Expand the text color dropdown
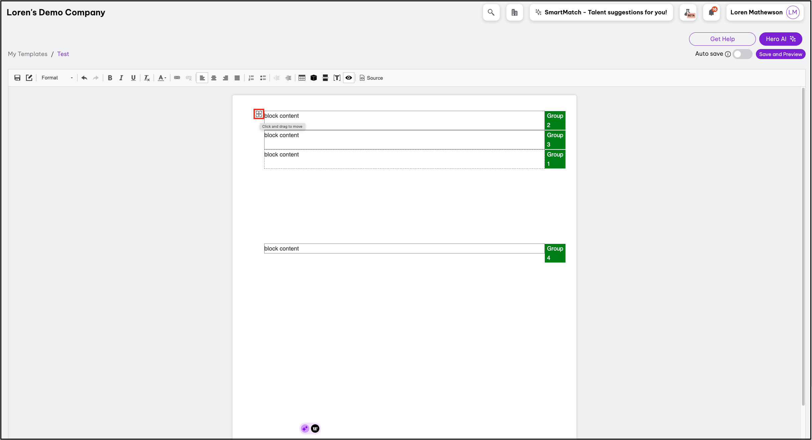Viewport: 812px width, 440px height. [x=162, y=78]
